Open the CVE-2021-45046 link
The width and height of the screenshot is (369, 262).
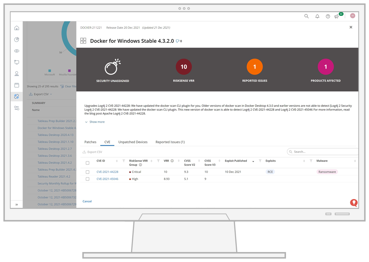(x=107, y=179)
